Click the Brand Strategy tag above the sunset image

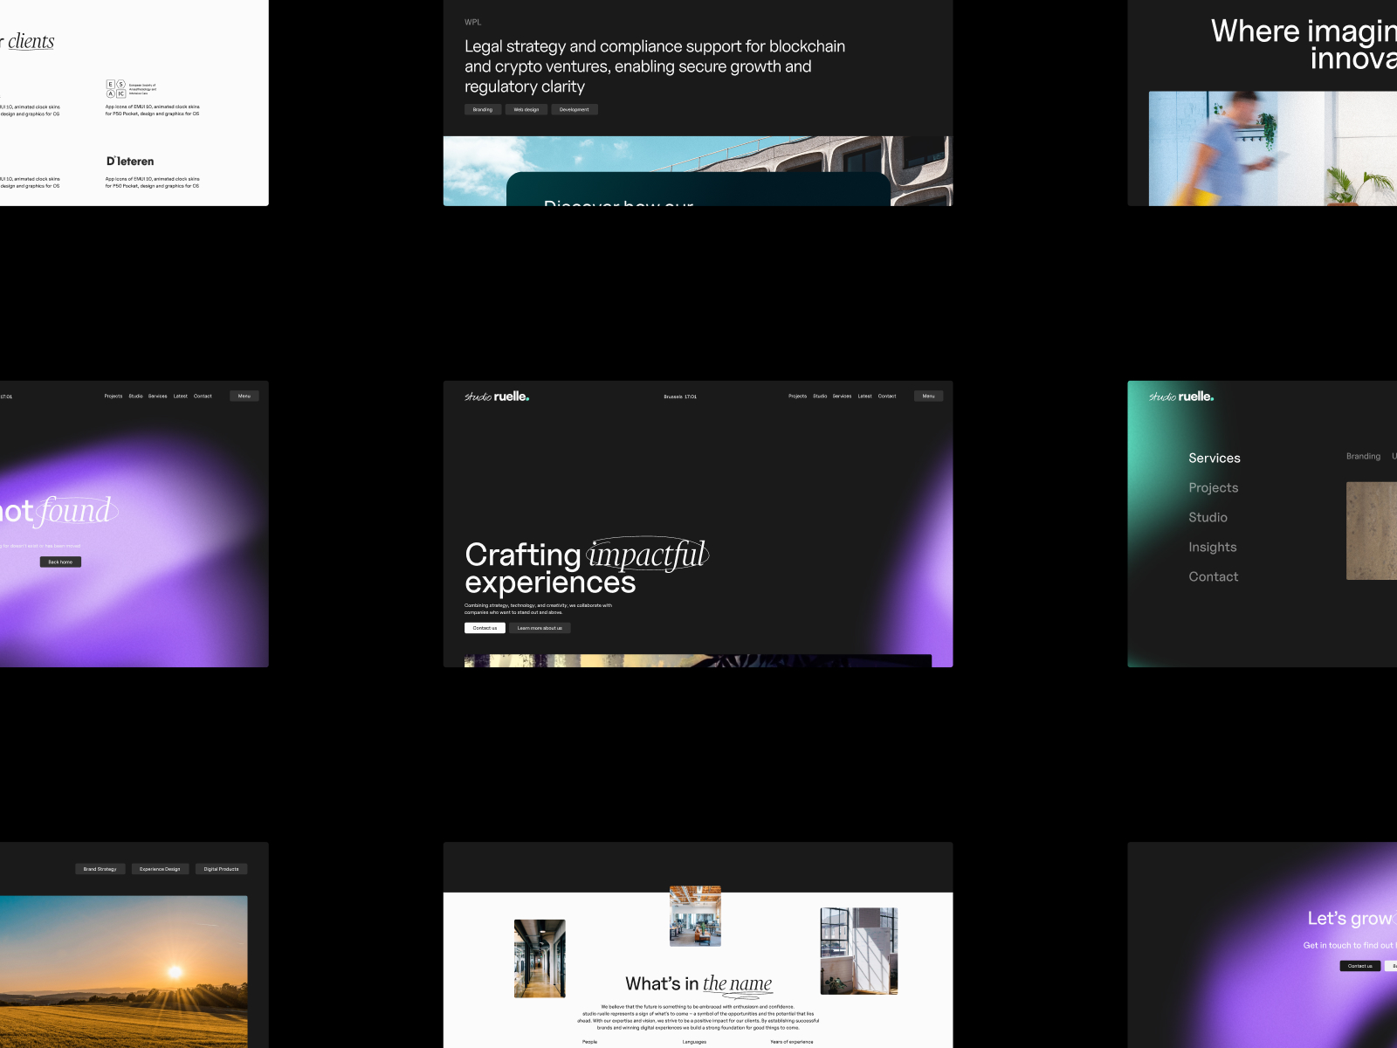[100, 869]
